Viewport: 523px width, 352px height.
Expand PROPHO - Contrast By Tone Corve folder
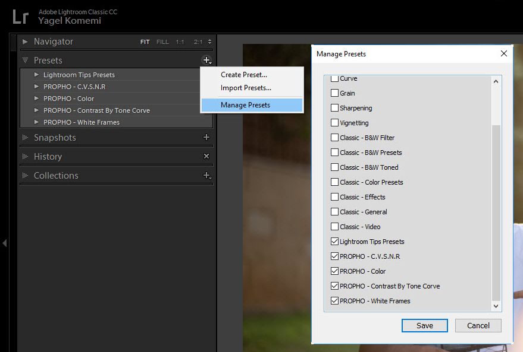[x=36, y=110]
